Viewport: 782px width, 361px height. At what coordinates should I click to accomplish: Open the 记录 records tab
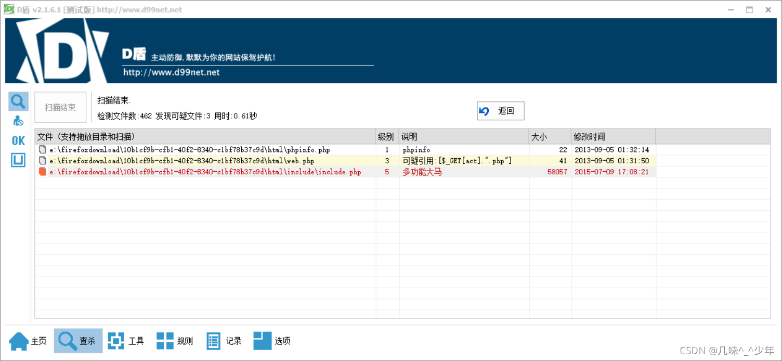click(x=224, y=341)
